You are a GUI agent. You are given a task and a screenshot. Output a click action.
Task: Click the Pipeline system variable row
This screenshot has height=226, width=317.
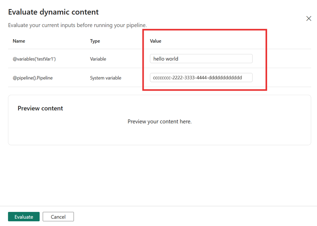106,78
